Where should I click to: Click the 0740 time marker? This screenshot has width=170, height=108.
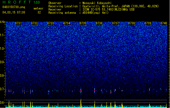tap(164, 23)
